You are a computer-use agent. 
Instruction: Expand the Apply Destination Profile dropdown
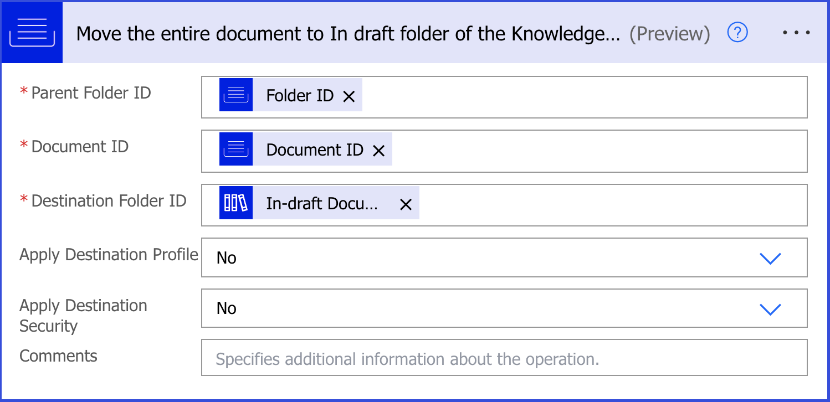click(x=770, y=258)
